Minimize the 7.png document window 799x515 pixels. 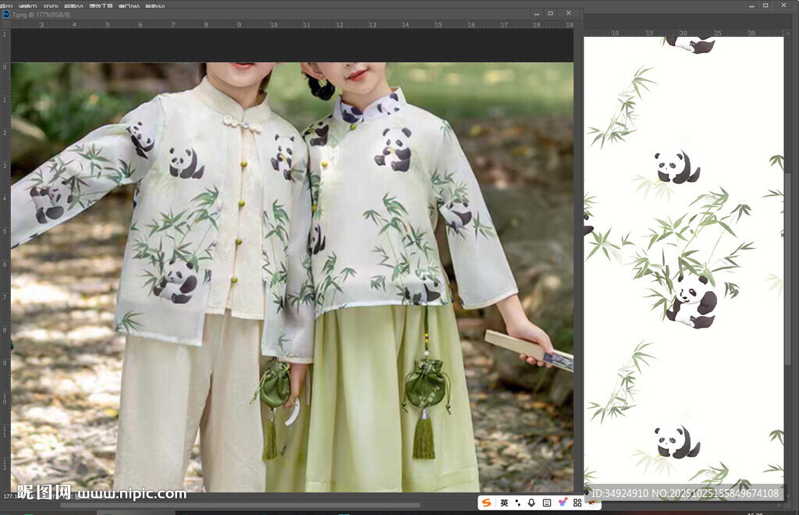pyautogui.click(x=535, y=13)
